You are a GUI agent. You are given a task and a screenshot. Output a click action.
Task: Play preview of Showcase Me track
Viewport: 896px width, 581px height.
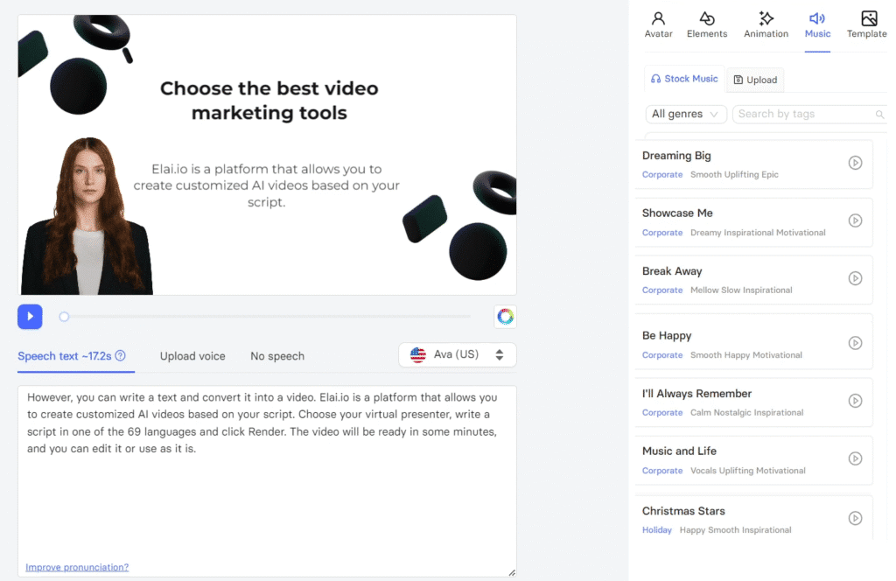(x=855, y=220)
